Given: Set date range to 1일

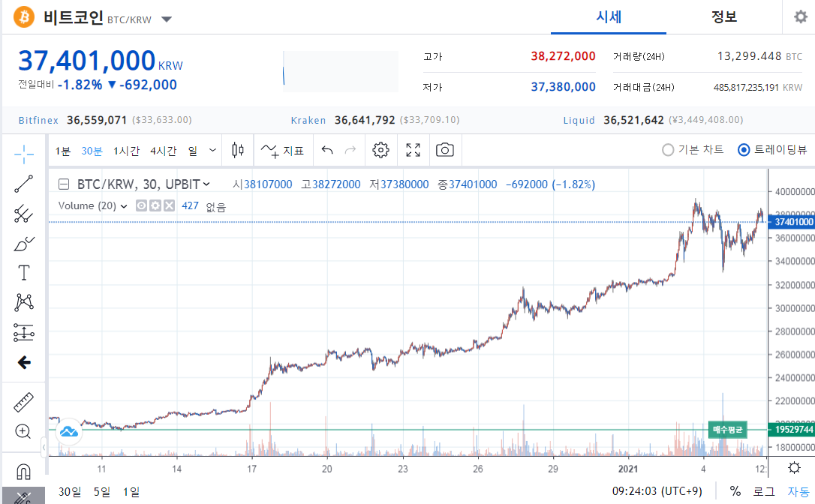Looking at the screenshot, I should (x=131, y=491).
